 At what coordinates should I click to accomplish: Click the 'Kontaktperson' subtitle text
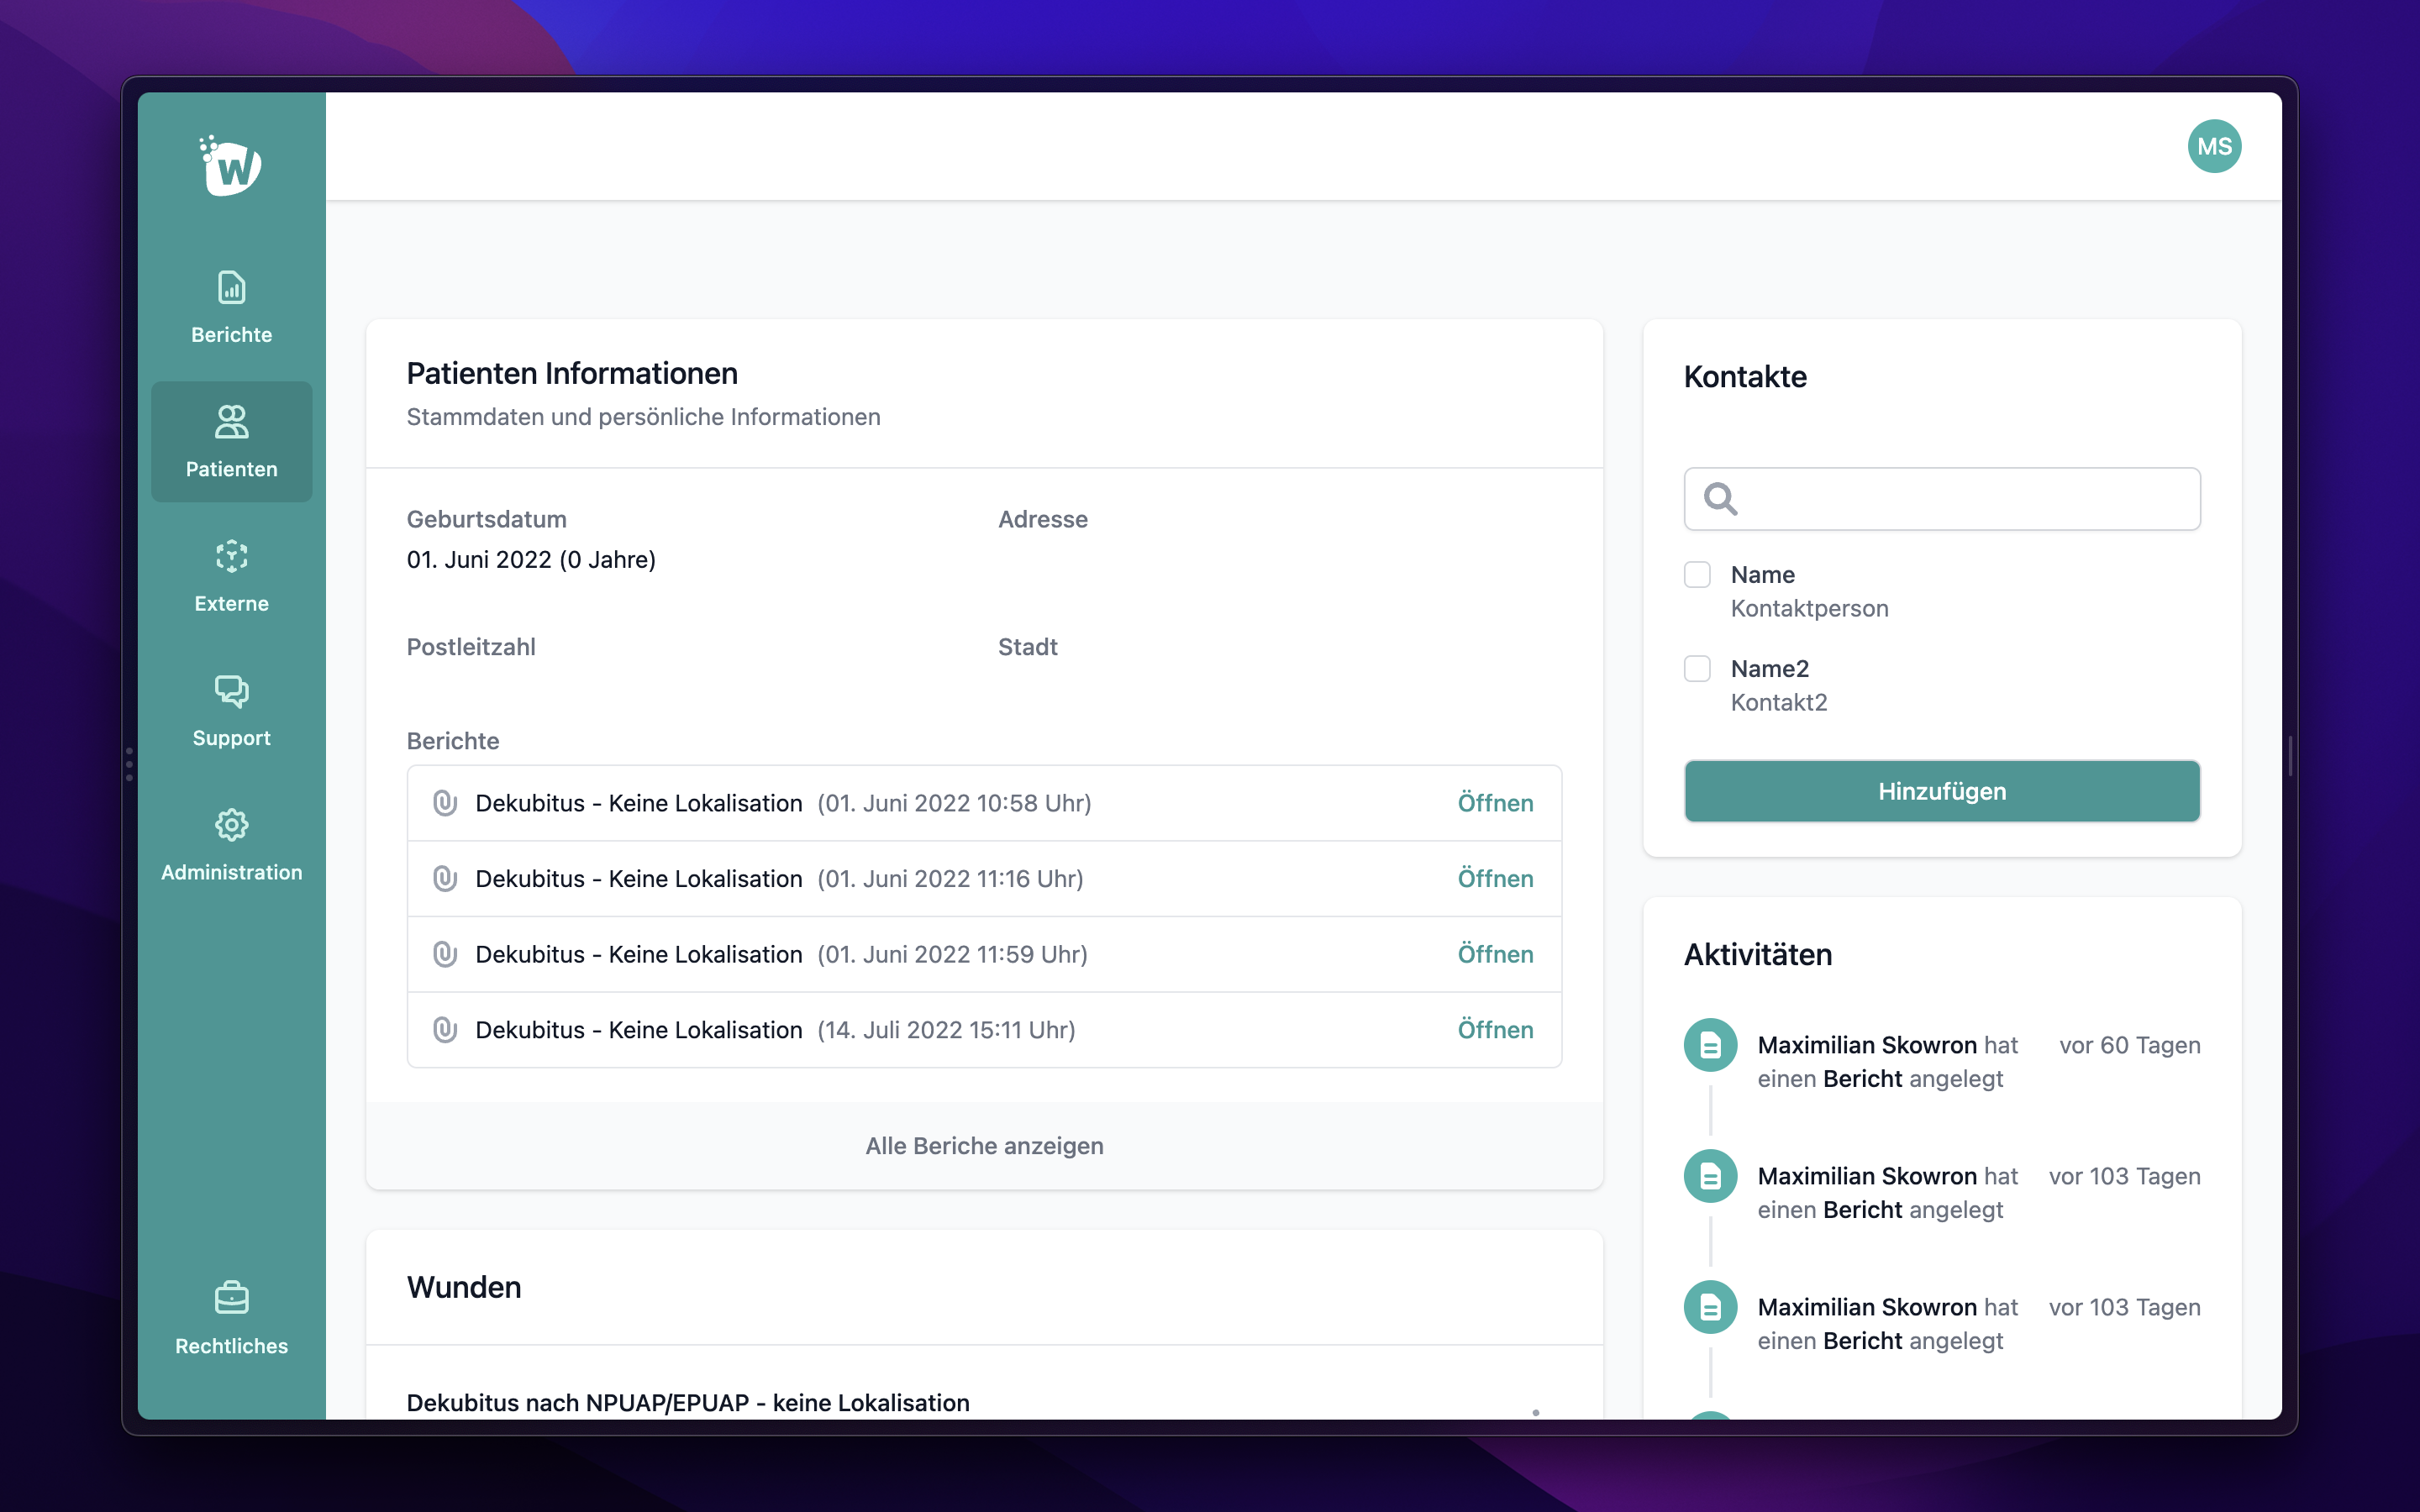(x=1809, y=608)
